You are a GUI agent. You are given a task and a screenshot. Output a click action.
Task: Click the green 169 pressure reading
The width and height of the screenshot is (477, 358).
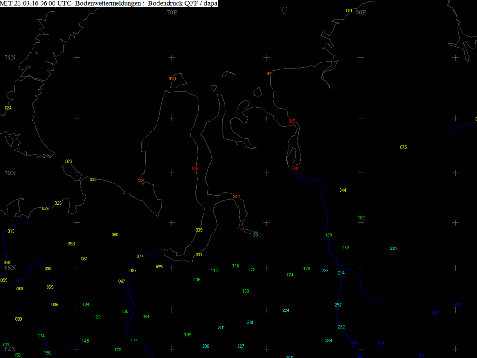pyautogui.click(x=246, y=291)
